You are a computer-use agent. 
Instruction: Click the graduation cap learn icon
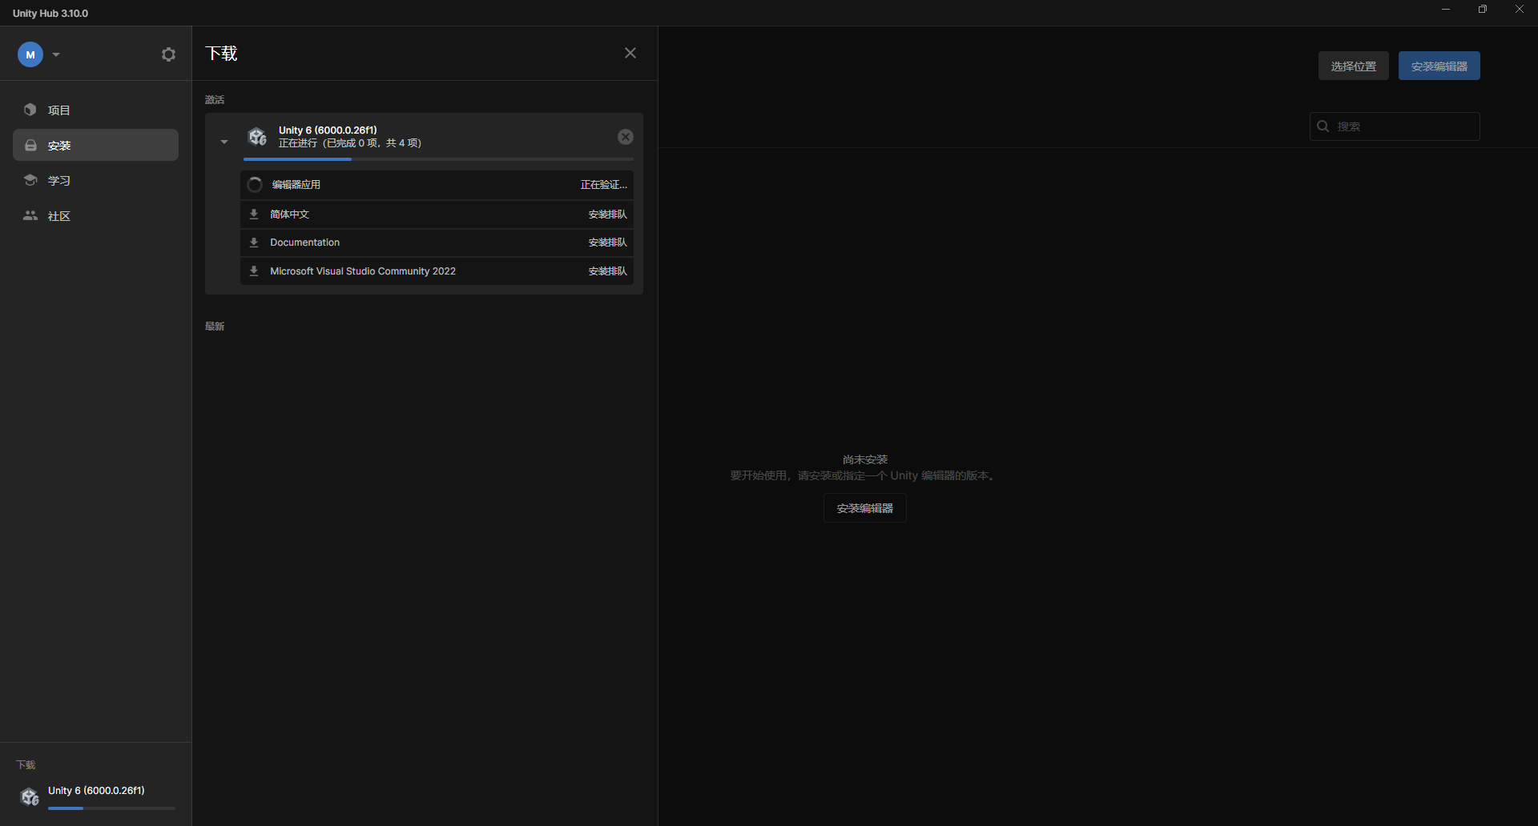(30, 180)
